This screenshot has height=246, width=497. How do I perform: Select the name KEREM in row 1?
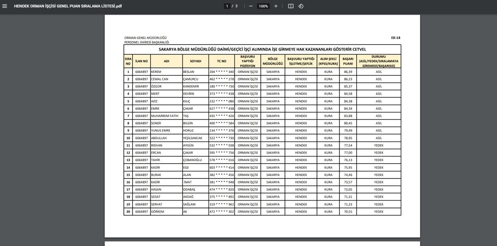coord(156,72)
